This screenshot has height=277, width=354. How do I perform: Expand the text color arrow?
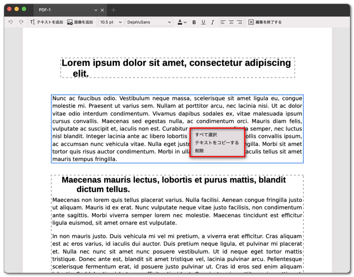click(185, 22)
